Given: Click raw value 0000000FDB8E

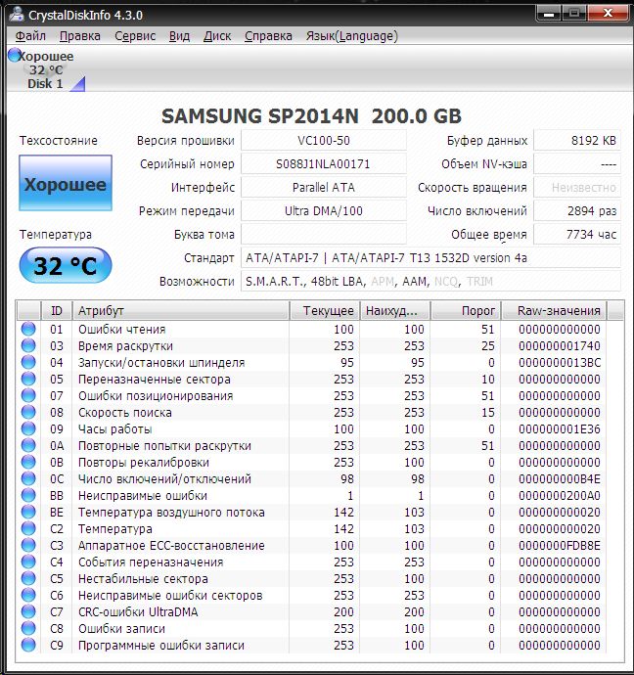Looking at the screenshot, I should pos(559,546).
